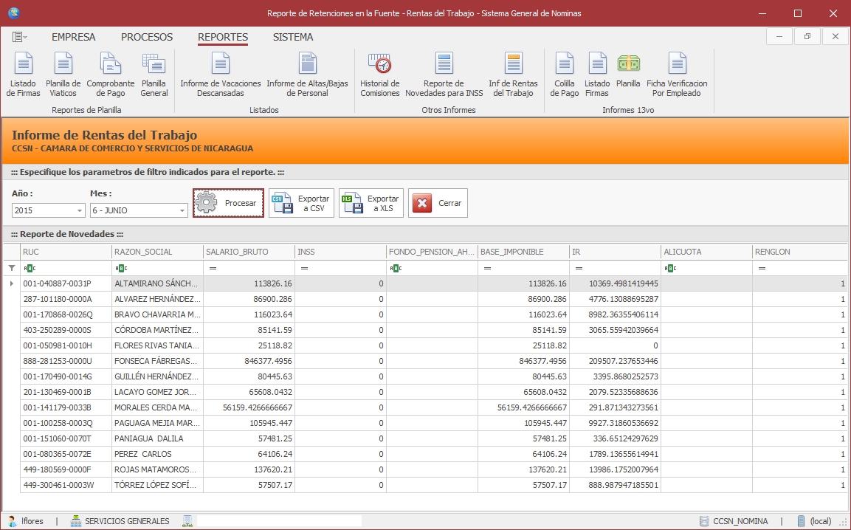
Task: Click the Cerrar button
Action: tap(438, 203)
